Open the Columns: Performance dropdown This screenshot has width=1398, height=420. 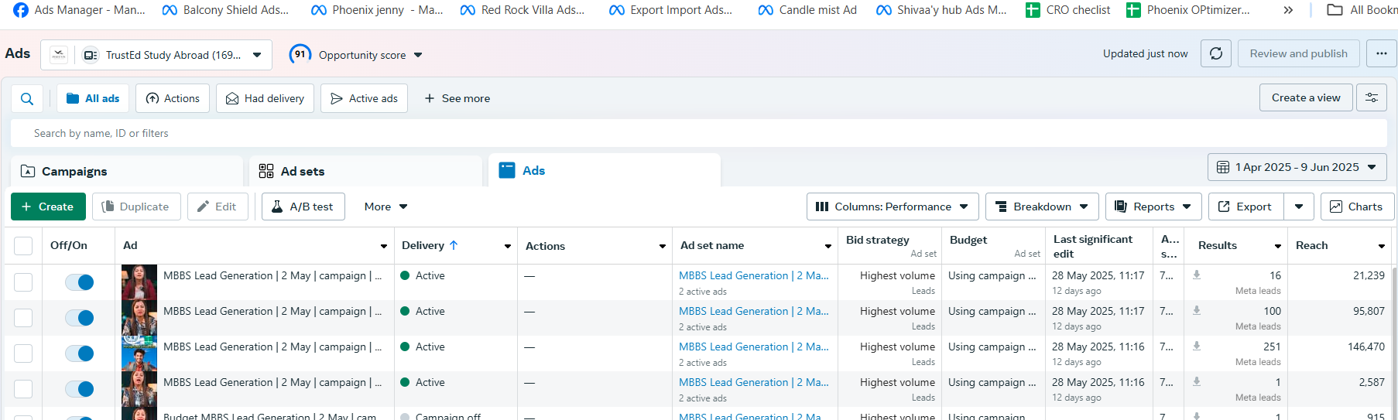click(x=893, y=207)
